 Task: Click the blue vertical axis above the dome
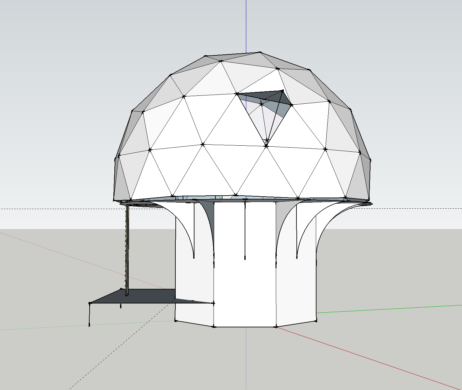[246, 26]
